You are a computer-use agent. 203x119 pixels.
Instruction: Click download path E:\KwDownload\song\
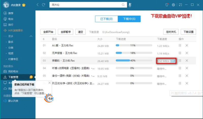click(116, 32)
